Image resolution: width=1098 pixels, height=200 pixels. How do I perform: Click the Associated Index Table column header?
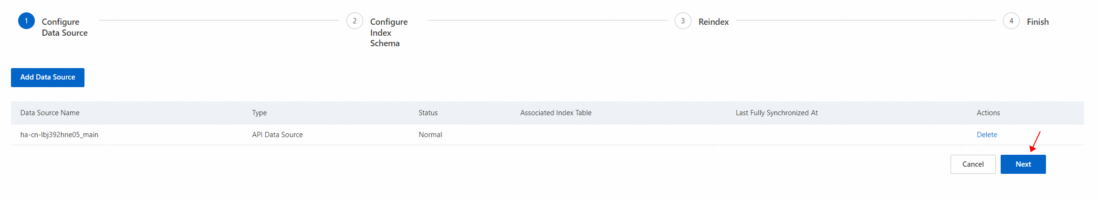click(x=555, y=113)
